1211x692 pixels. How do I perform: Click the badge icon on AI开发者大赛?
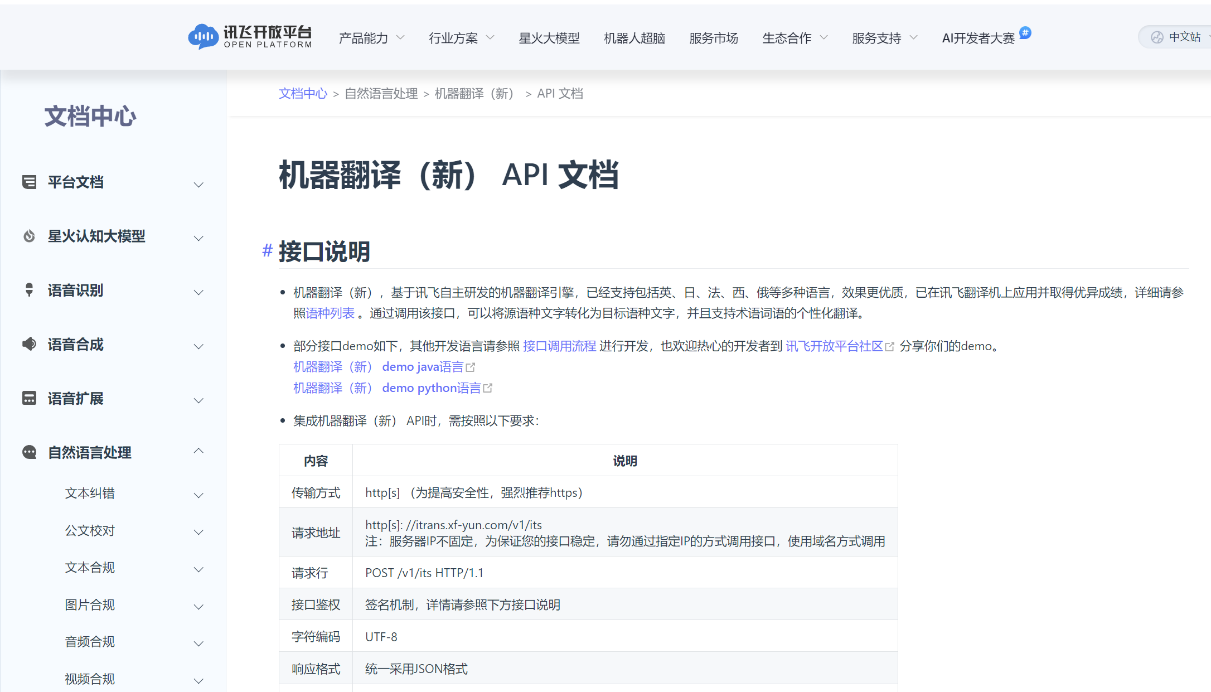(1025, 32)
